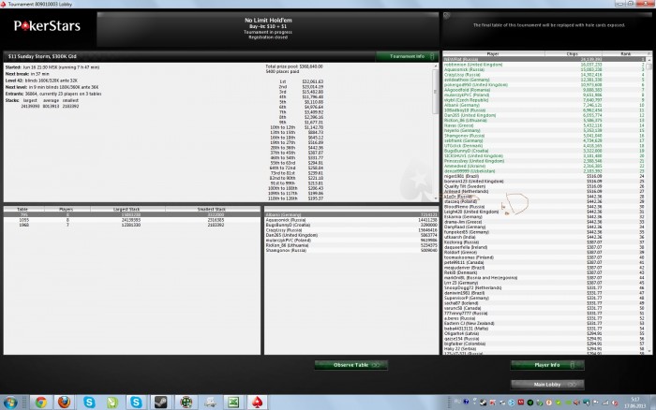This screenshot has width=656, height=410.
Task: Open the Windows Start menu
Action: click(10, 403)
